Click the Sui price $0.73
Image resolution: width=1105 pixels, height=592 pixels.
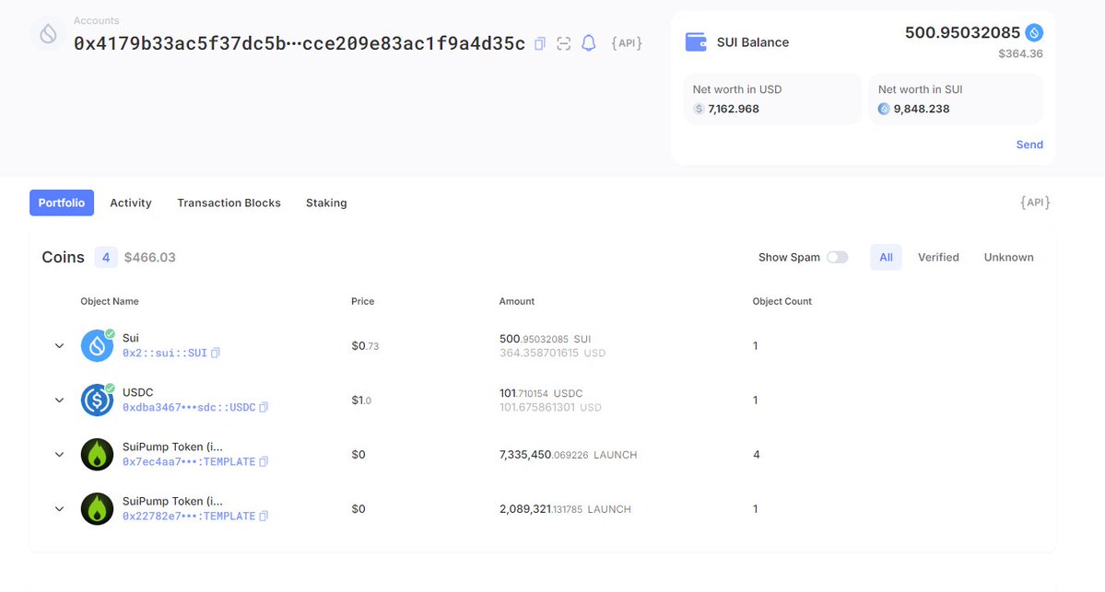tap(365, 345)
